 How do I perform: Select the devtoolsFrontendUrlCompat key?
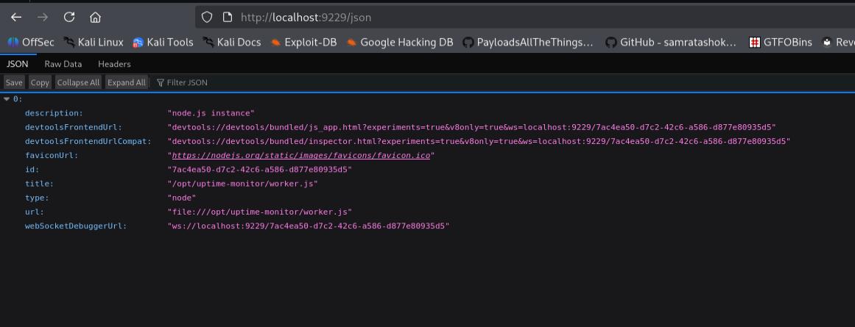tap(88, 142)
